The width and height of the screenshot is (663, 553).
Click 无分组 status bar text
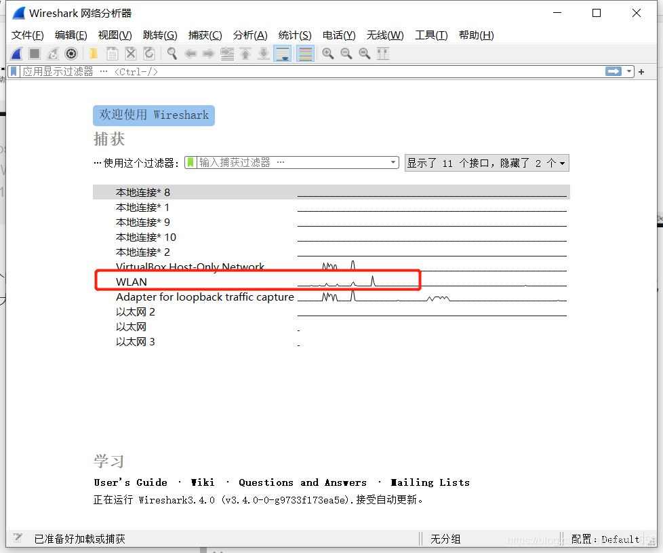click(445, 539)
